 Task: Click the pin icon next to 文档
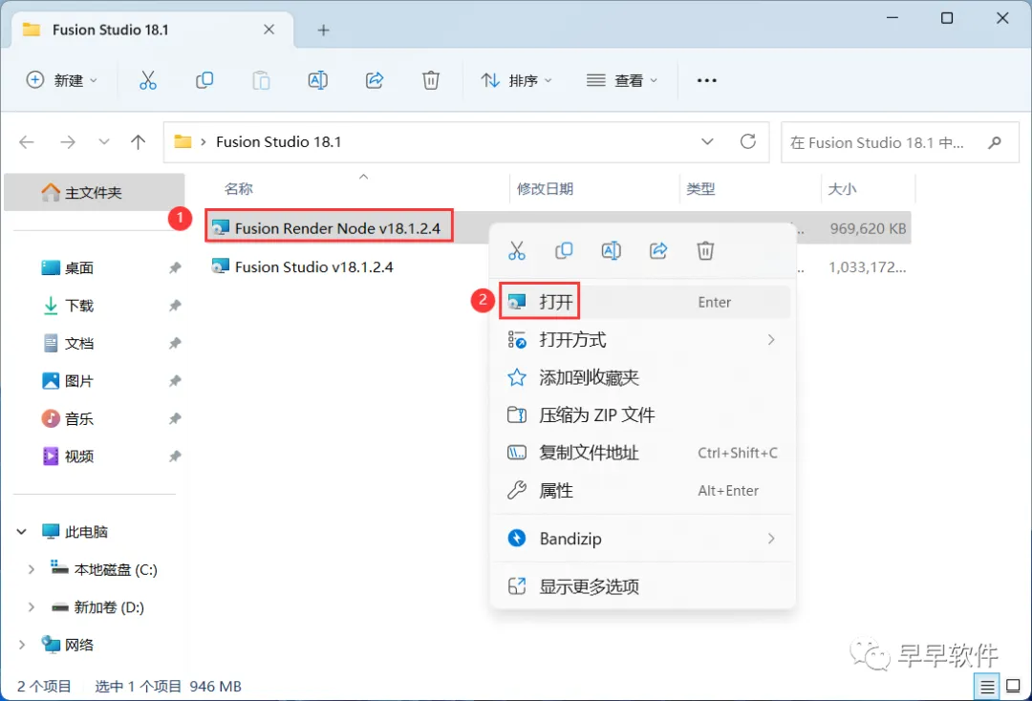(x=175, y=343)
